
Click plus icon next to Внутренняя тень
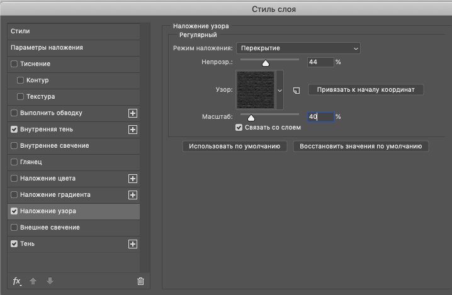pos(133,130)
